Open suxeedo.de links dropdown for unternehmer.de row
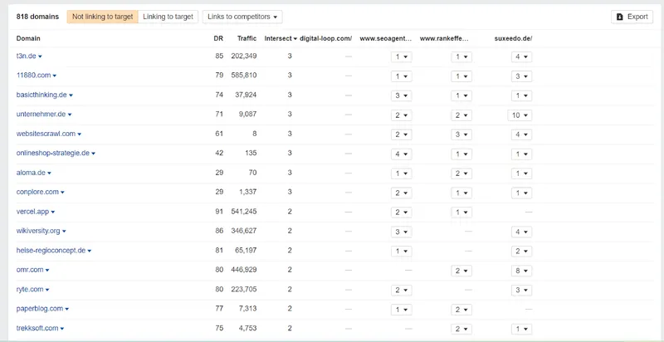The image size is (664, 342). [520, 115]
